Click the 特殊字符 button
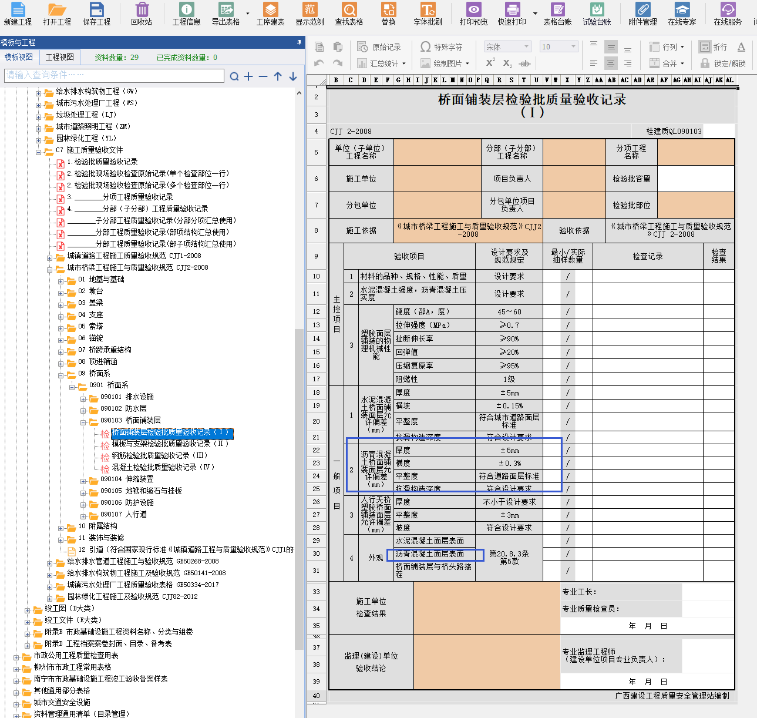This screenshot has width=757, height=718. (442, 47)
